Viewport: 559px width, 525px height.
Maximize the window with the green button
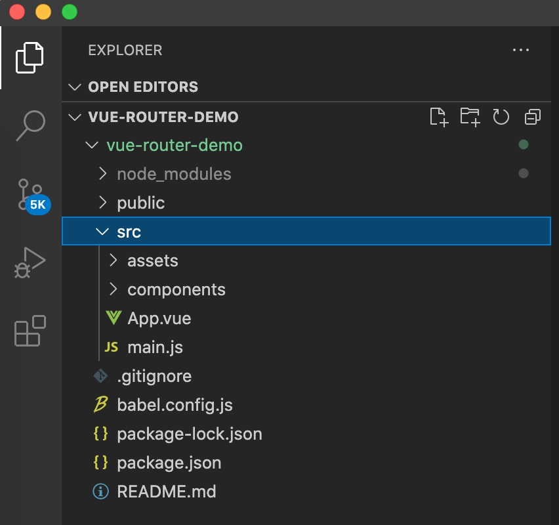[70, 12]
